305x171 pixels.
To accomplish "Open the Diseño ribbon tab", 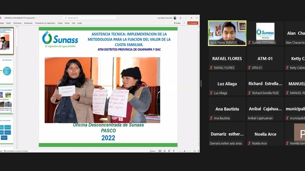I will point(9,23).
